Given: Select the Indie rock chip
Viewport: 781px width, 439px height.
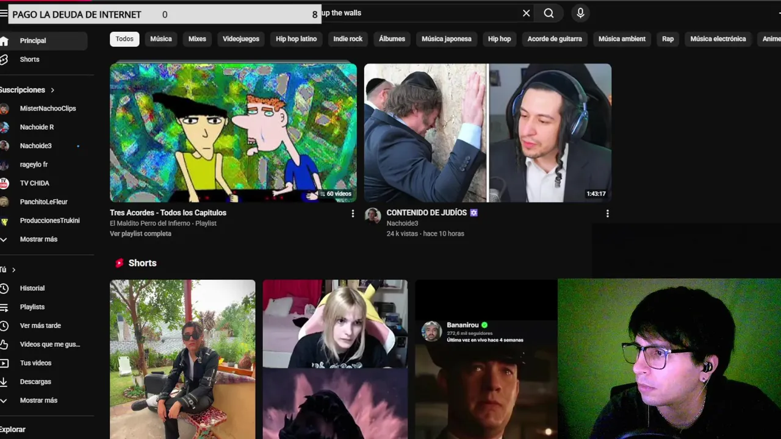Looking at the screenshot, I should (348, 39).
